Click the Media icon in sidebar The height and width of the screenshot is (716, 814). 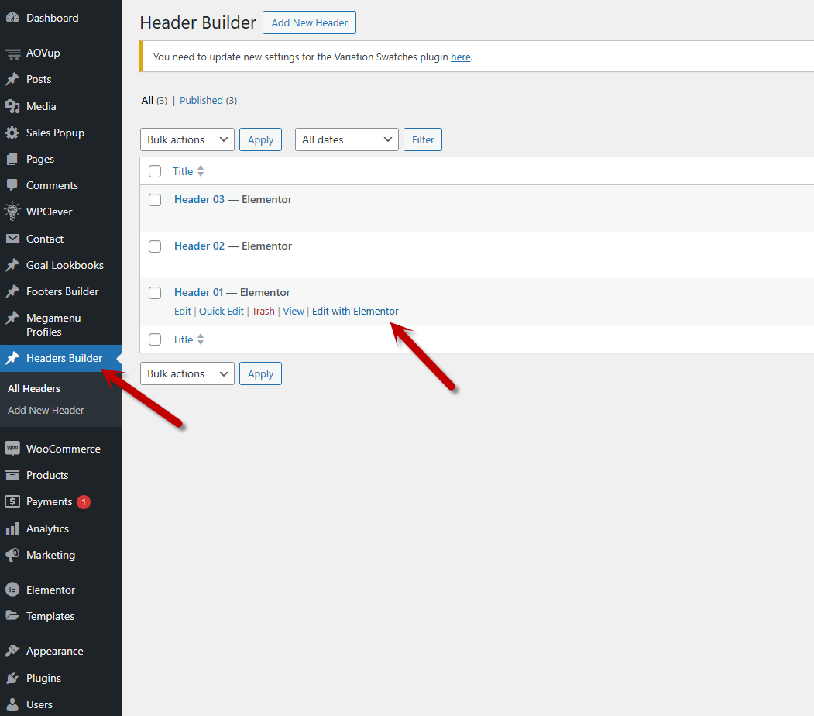point(12,106)
